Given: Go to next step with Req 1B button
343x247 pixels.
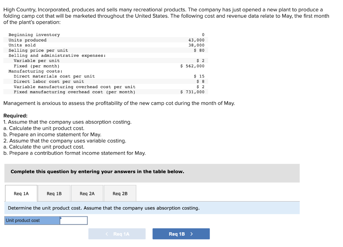Looking at the screenshot, I should 181,234.
